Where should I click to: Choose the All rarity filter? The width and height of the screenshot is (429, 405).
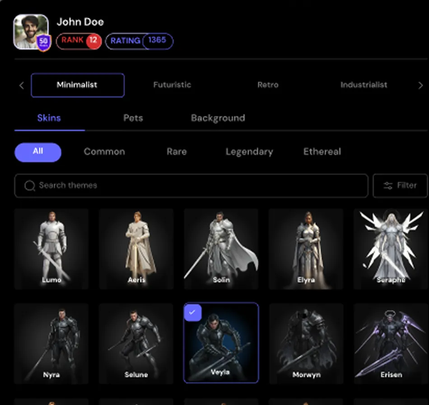(x=38, y=152)
